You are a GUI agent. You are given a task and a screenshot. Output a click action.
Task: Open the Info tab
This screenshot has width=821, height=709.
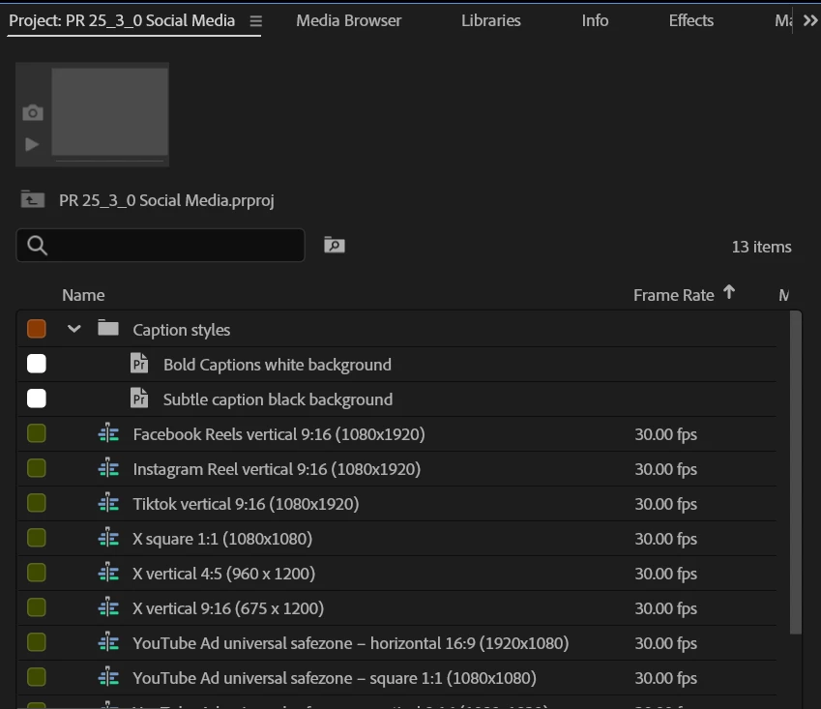pyautogui.click(x=595, y=20)
